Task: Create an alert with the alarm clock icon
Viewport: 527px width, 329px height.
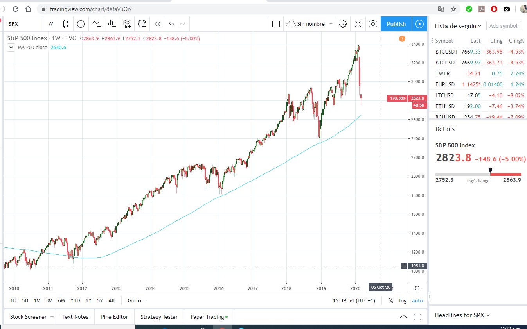Action: [x=142, y=24]
